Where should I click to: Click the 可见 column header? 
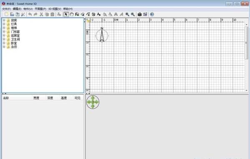coord(78,98)
